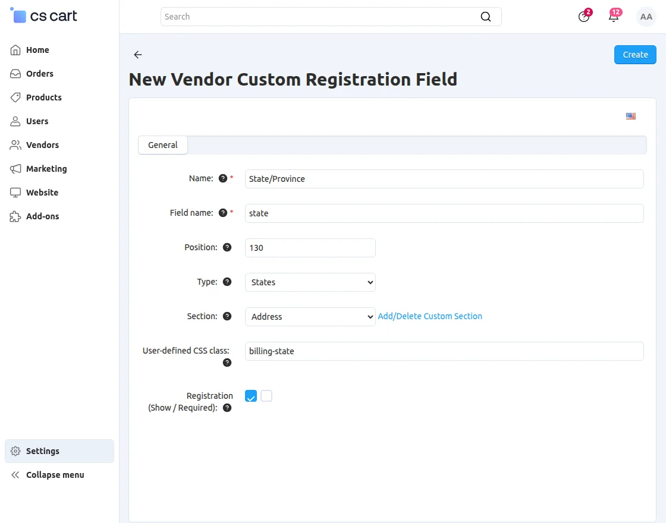Open the Section dropdown showing Address

click(310, 316)
